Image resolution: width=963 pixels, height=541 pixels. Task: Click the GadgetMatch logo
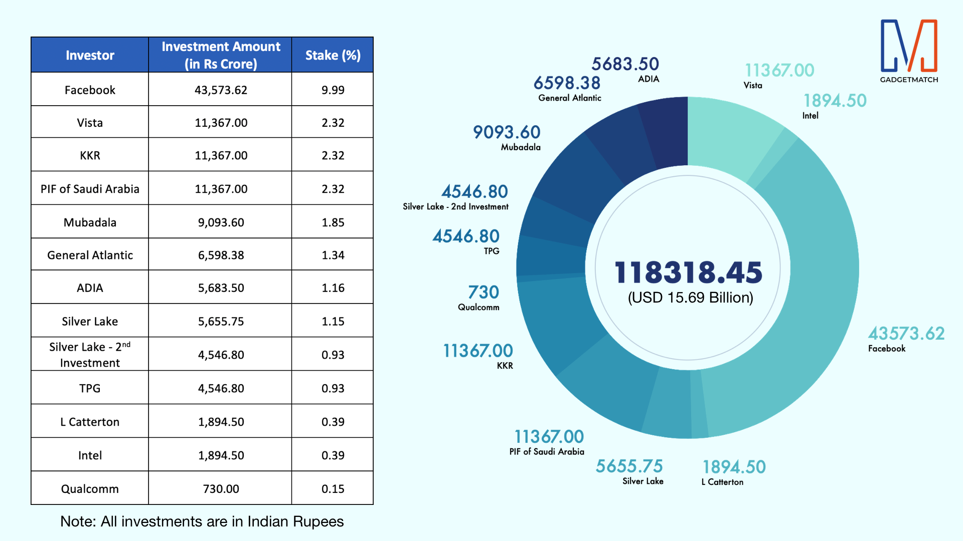909,51
